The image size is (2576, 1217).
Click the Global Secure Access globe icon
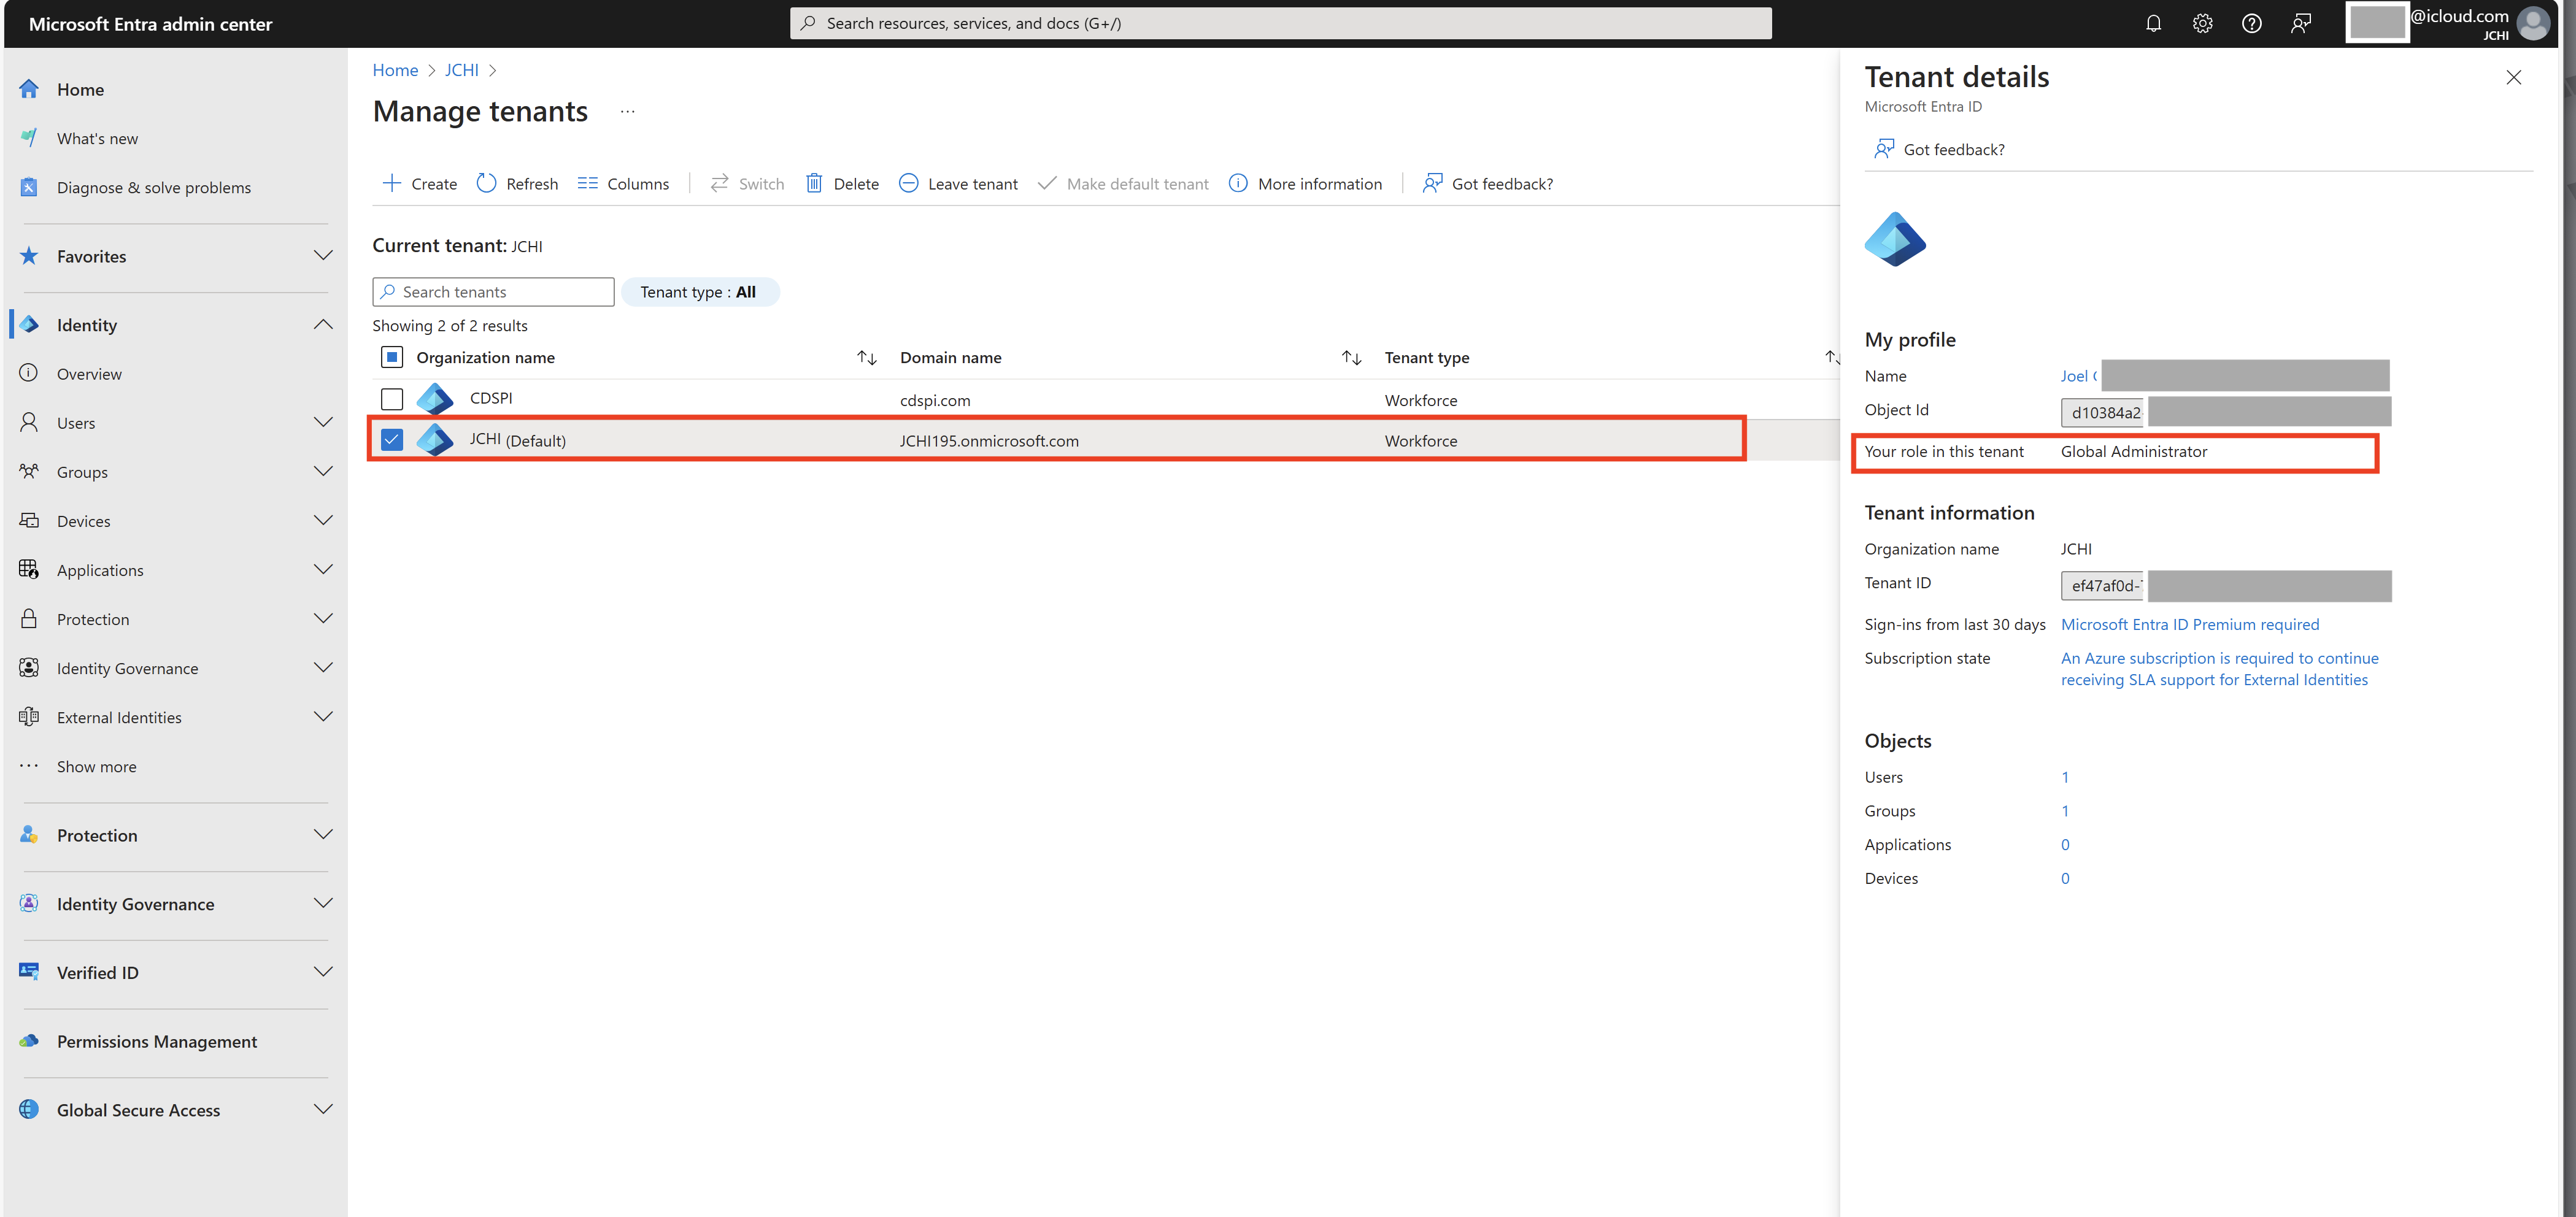point(29,1110)
